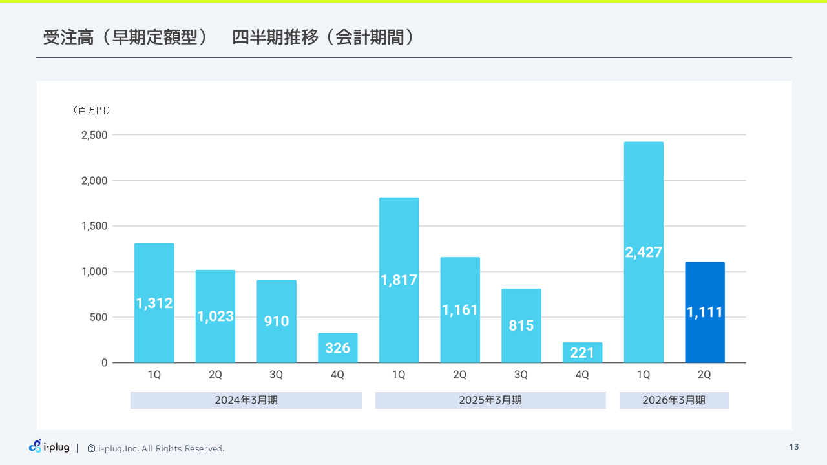
Task: Select the copyright symbol next to i-plug text
Action: point(90,448)
